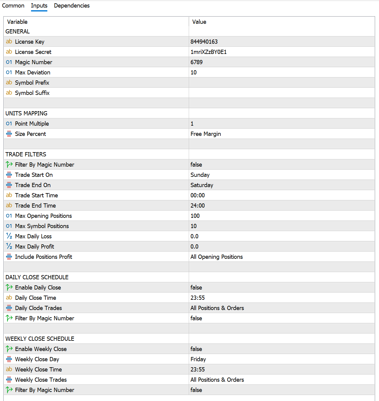Toggle the Enable Daily Close false value
The height and width of the screenshot is (401, 379).
196,287
